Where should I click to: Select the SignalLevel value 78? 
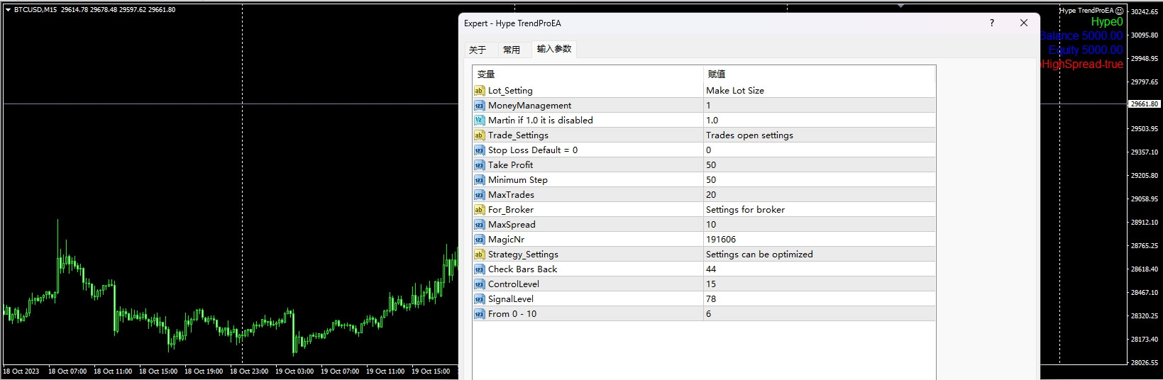pyautogui.click(x=711, y=299)
